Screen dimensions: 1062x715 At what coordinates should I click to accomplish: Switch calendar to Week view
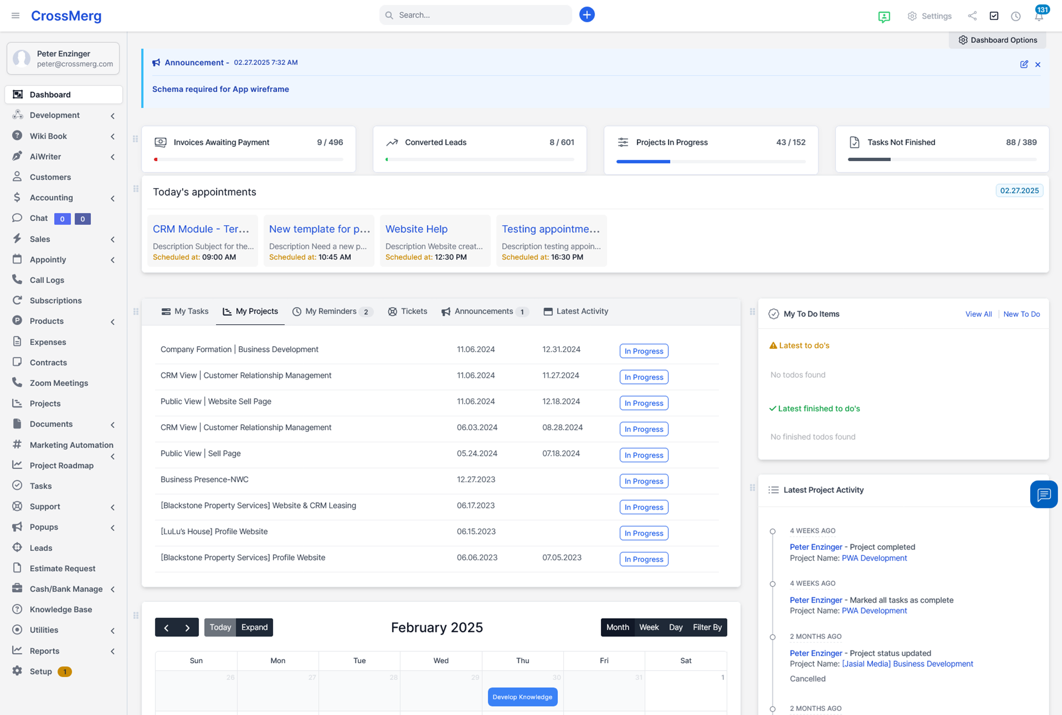(x=649, y=627)
